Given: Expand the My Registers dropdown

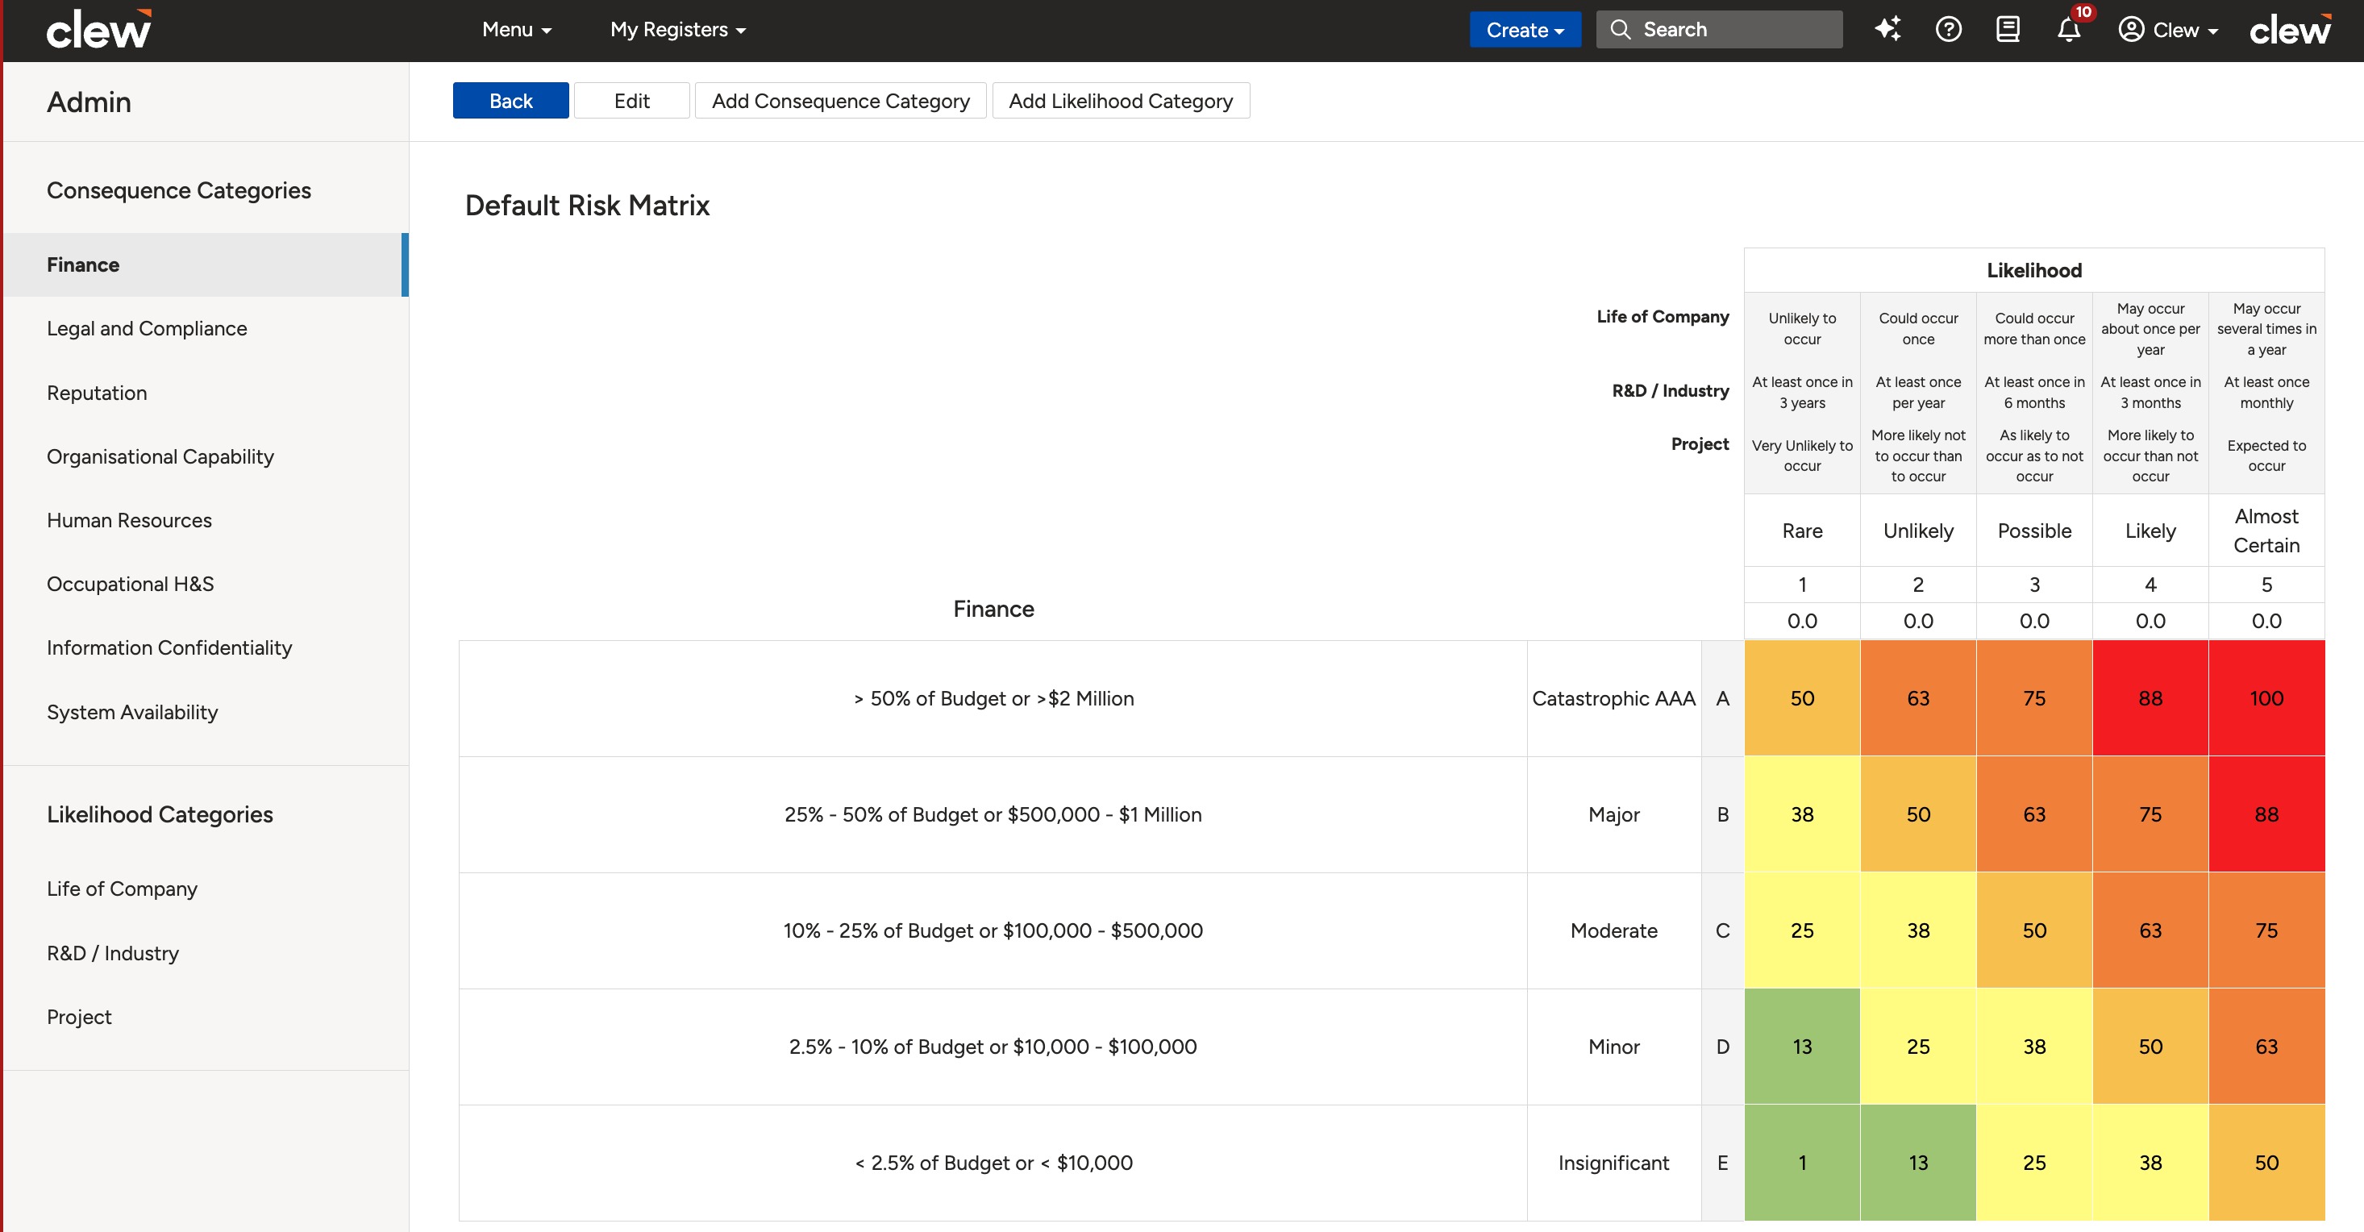Looking at the screenshot, I should coord(678,29).
